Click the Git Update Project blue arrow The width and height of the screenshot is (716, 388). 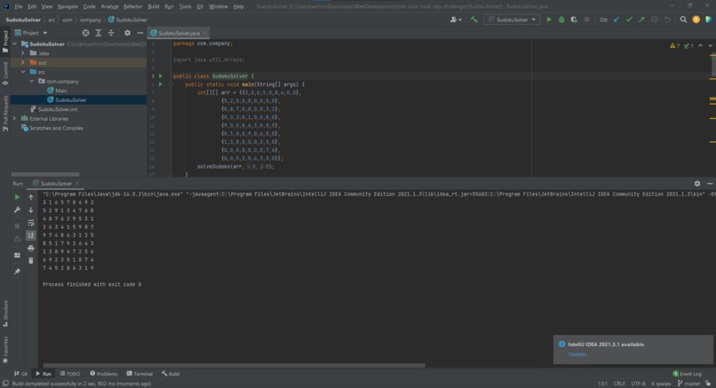pos(617,20)
